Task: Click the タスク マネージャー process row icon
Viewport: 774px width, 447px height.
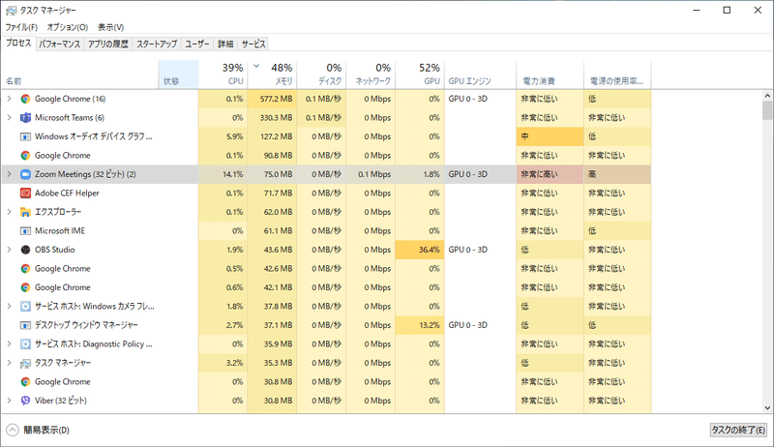Action: pyautogui.click(x=25, y=363)
